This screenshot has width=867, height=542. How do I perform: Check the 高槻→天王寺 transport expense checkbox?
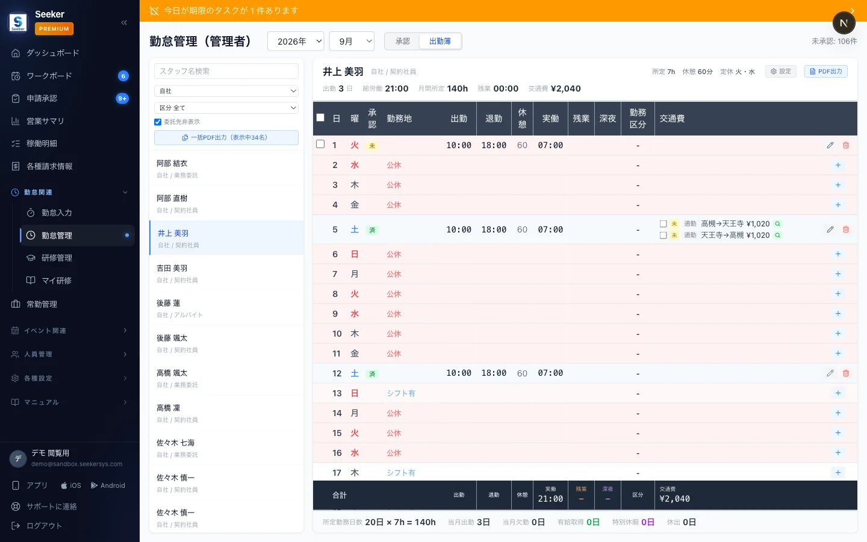coord(663,223)
